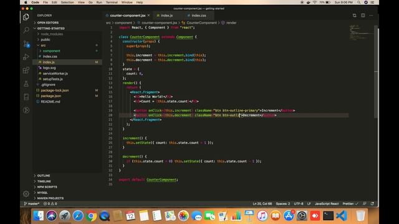Open the Search view in activity bar
The height and width of the screenshot is (224, 399).
click(26, 30)
